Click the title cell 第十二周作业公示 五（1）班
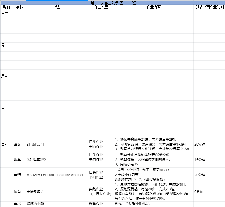Screen dimensions: 225x207 click(x=113, y=3)
